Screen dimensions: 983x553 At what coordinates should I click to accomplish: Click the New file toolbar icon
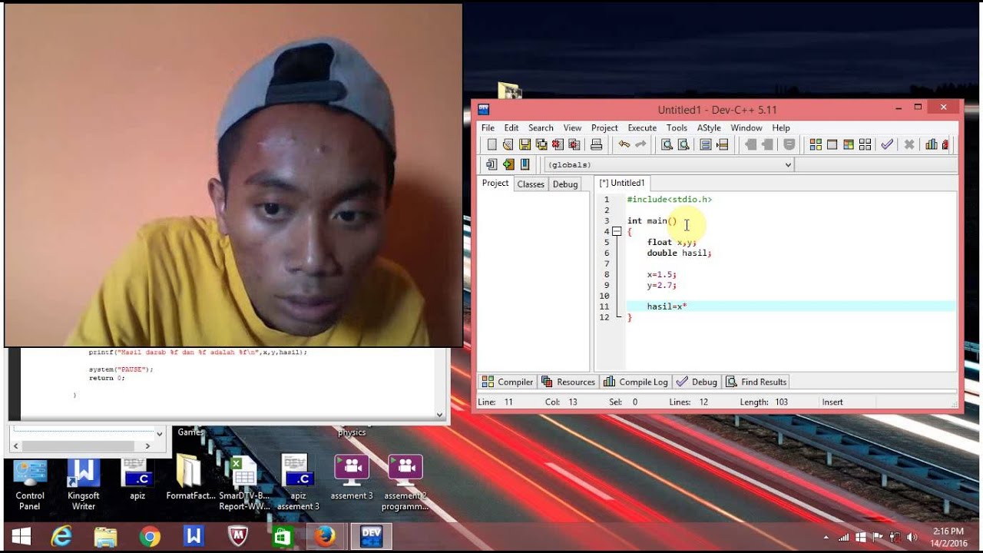click(x=491, y=144)
